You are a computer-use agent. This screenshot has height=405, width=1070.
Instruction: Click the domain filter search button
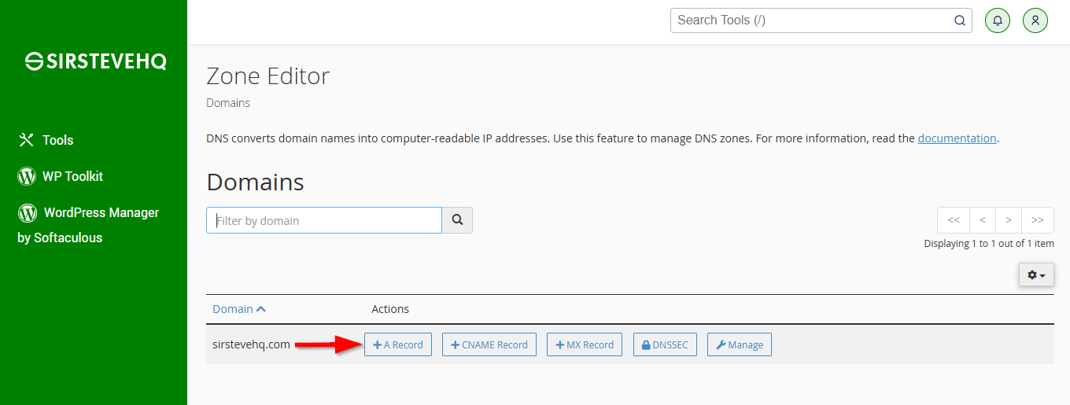point(457,220)
